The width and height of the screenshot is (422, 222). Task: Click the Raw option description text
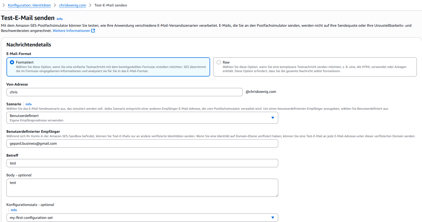point(314,69)
